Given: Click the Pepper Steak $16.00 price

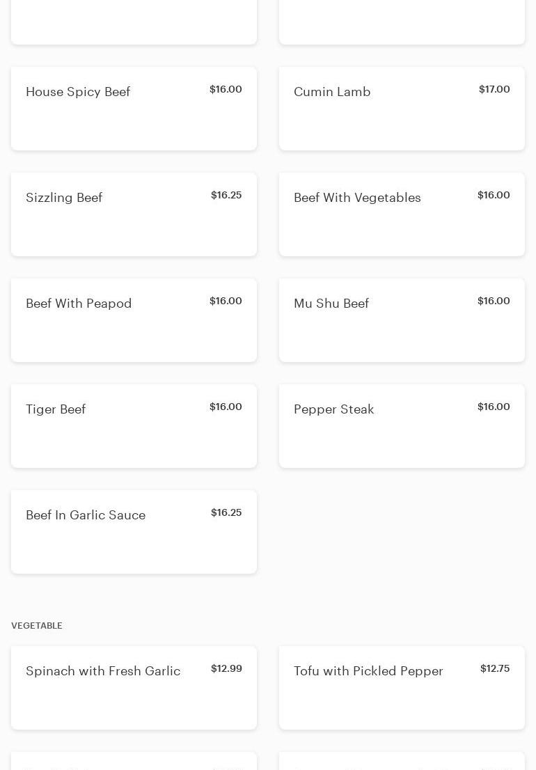Looking at the screenshot, I should point(494,407).
